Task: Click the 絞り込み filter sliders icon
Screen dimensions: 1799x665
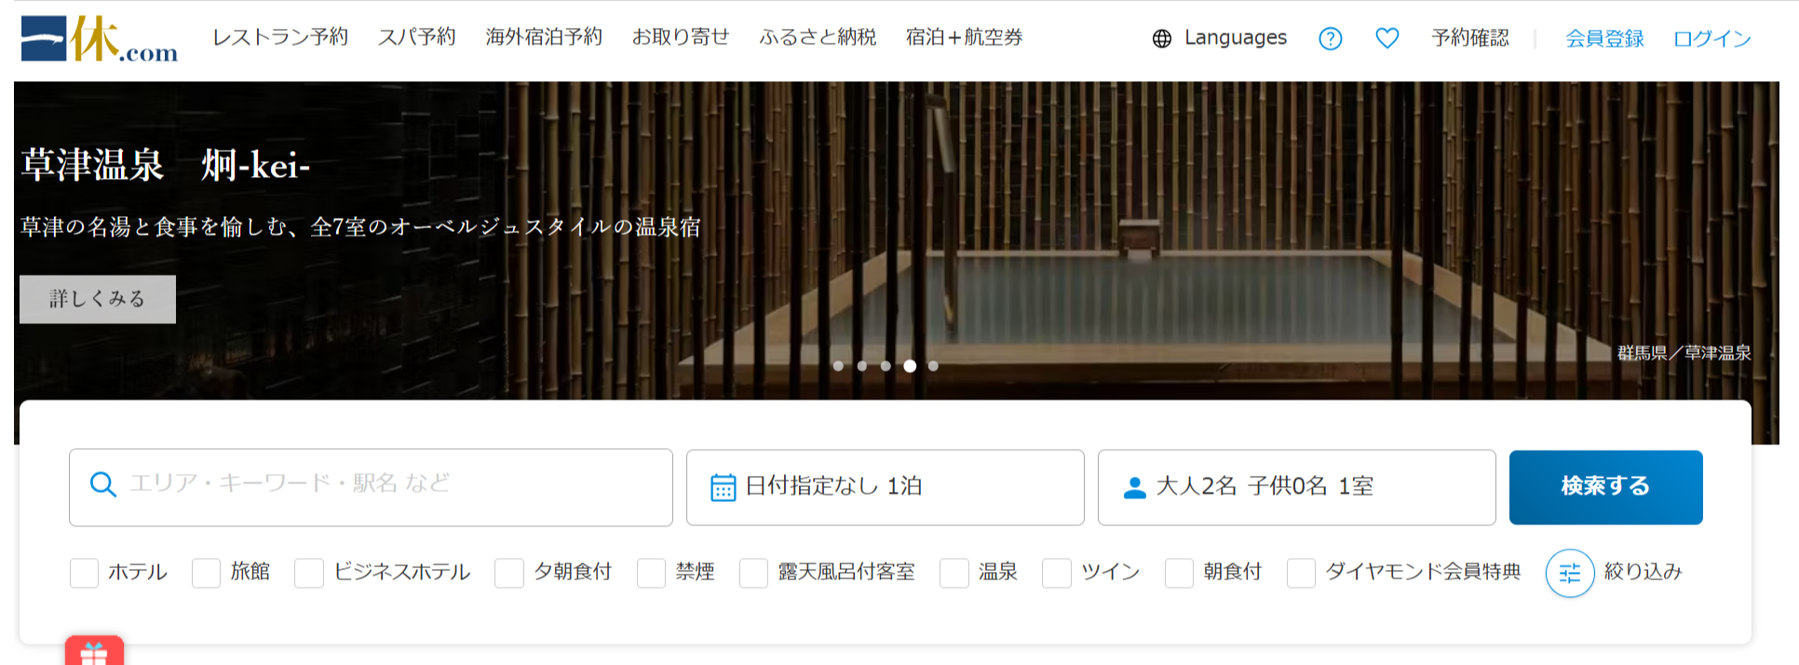Action: click(1570, 573)
